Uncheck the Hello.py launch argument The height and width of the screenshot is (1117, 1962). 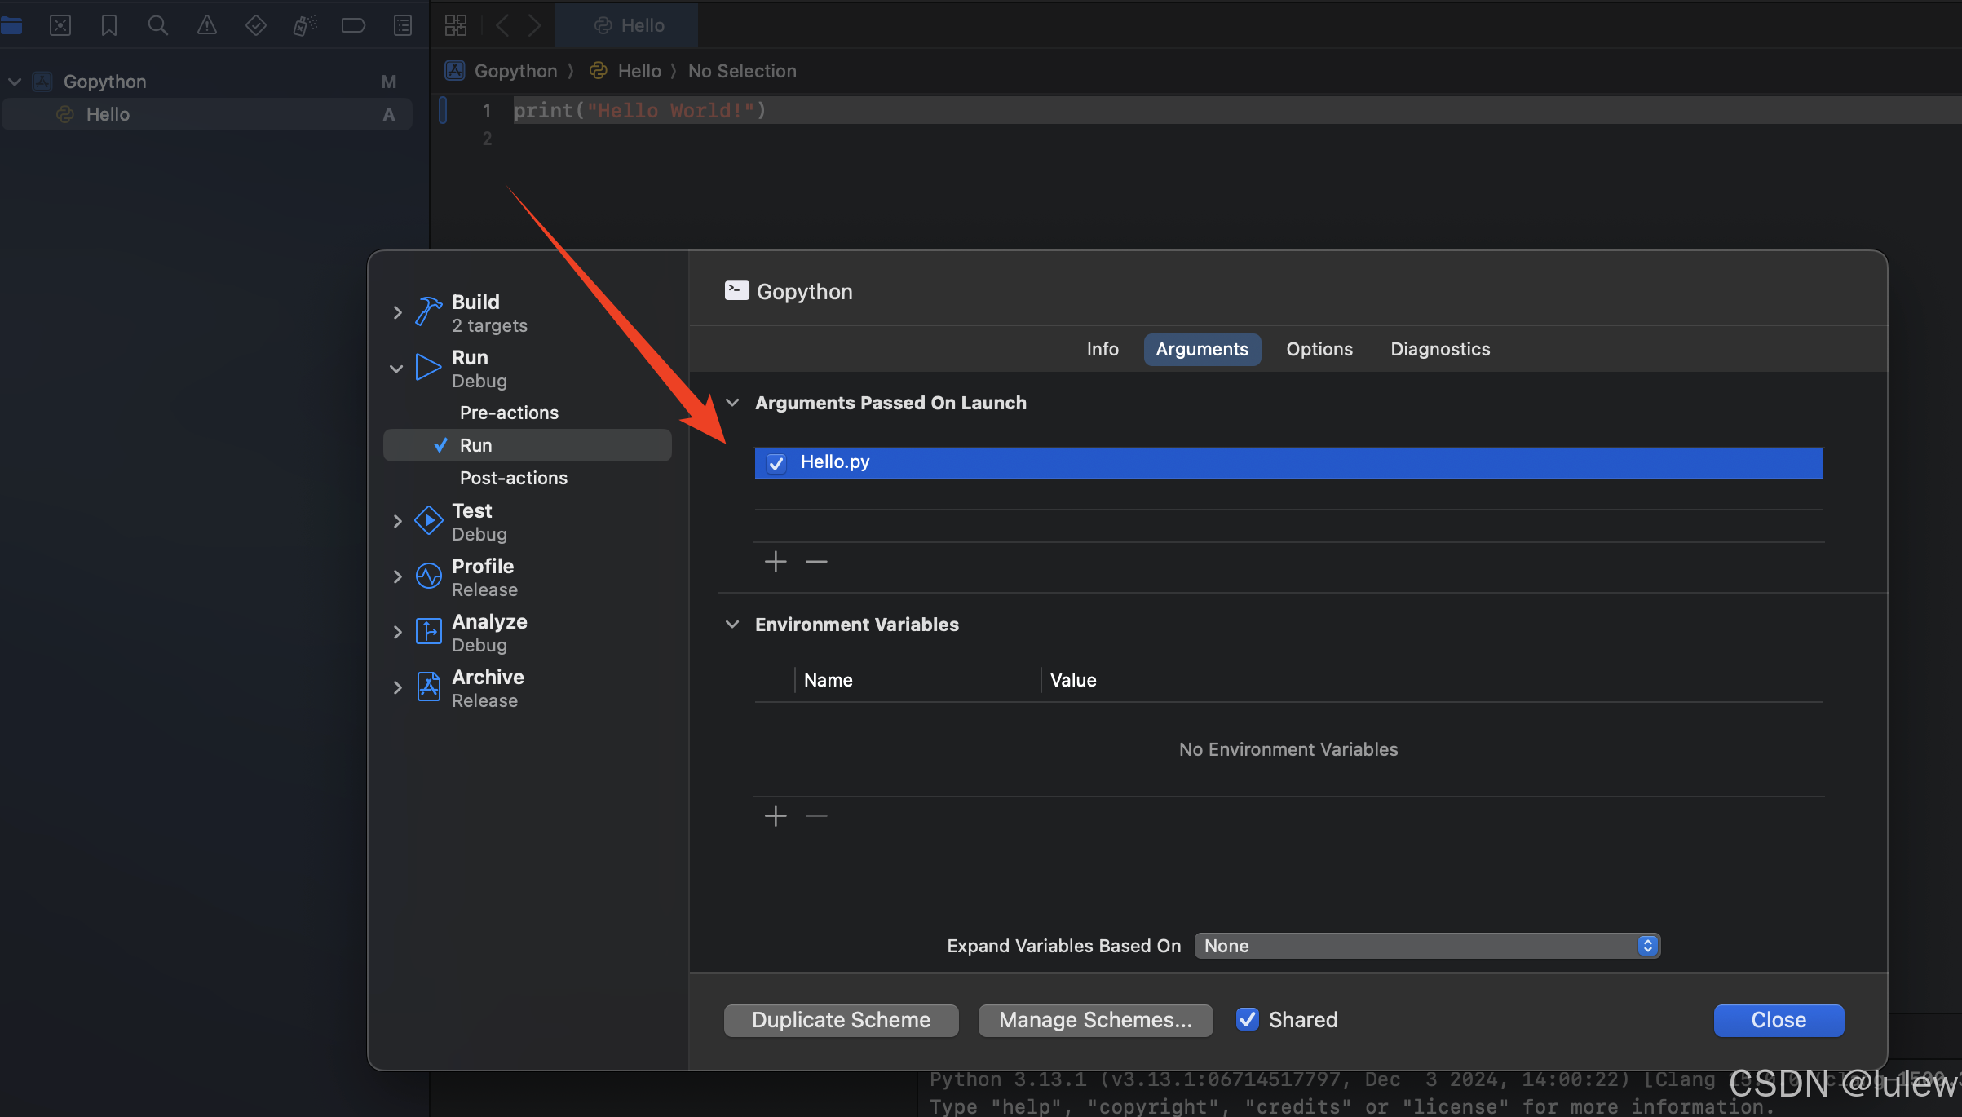click(776, 462)
